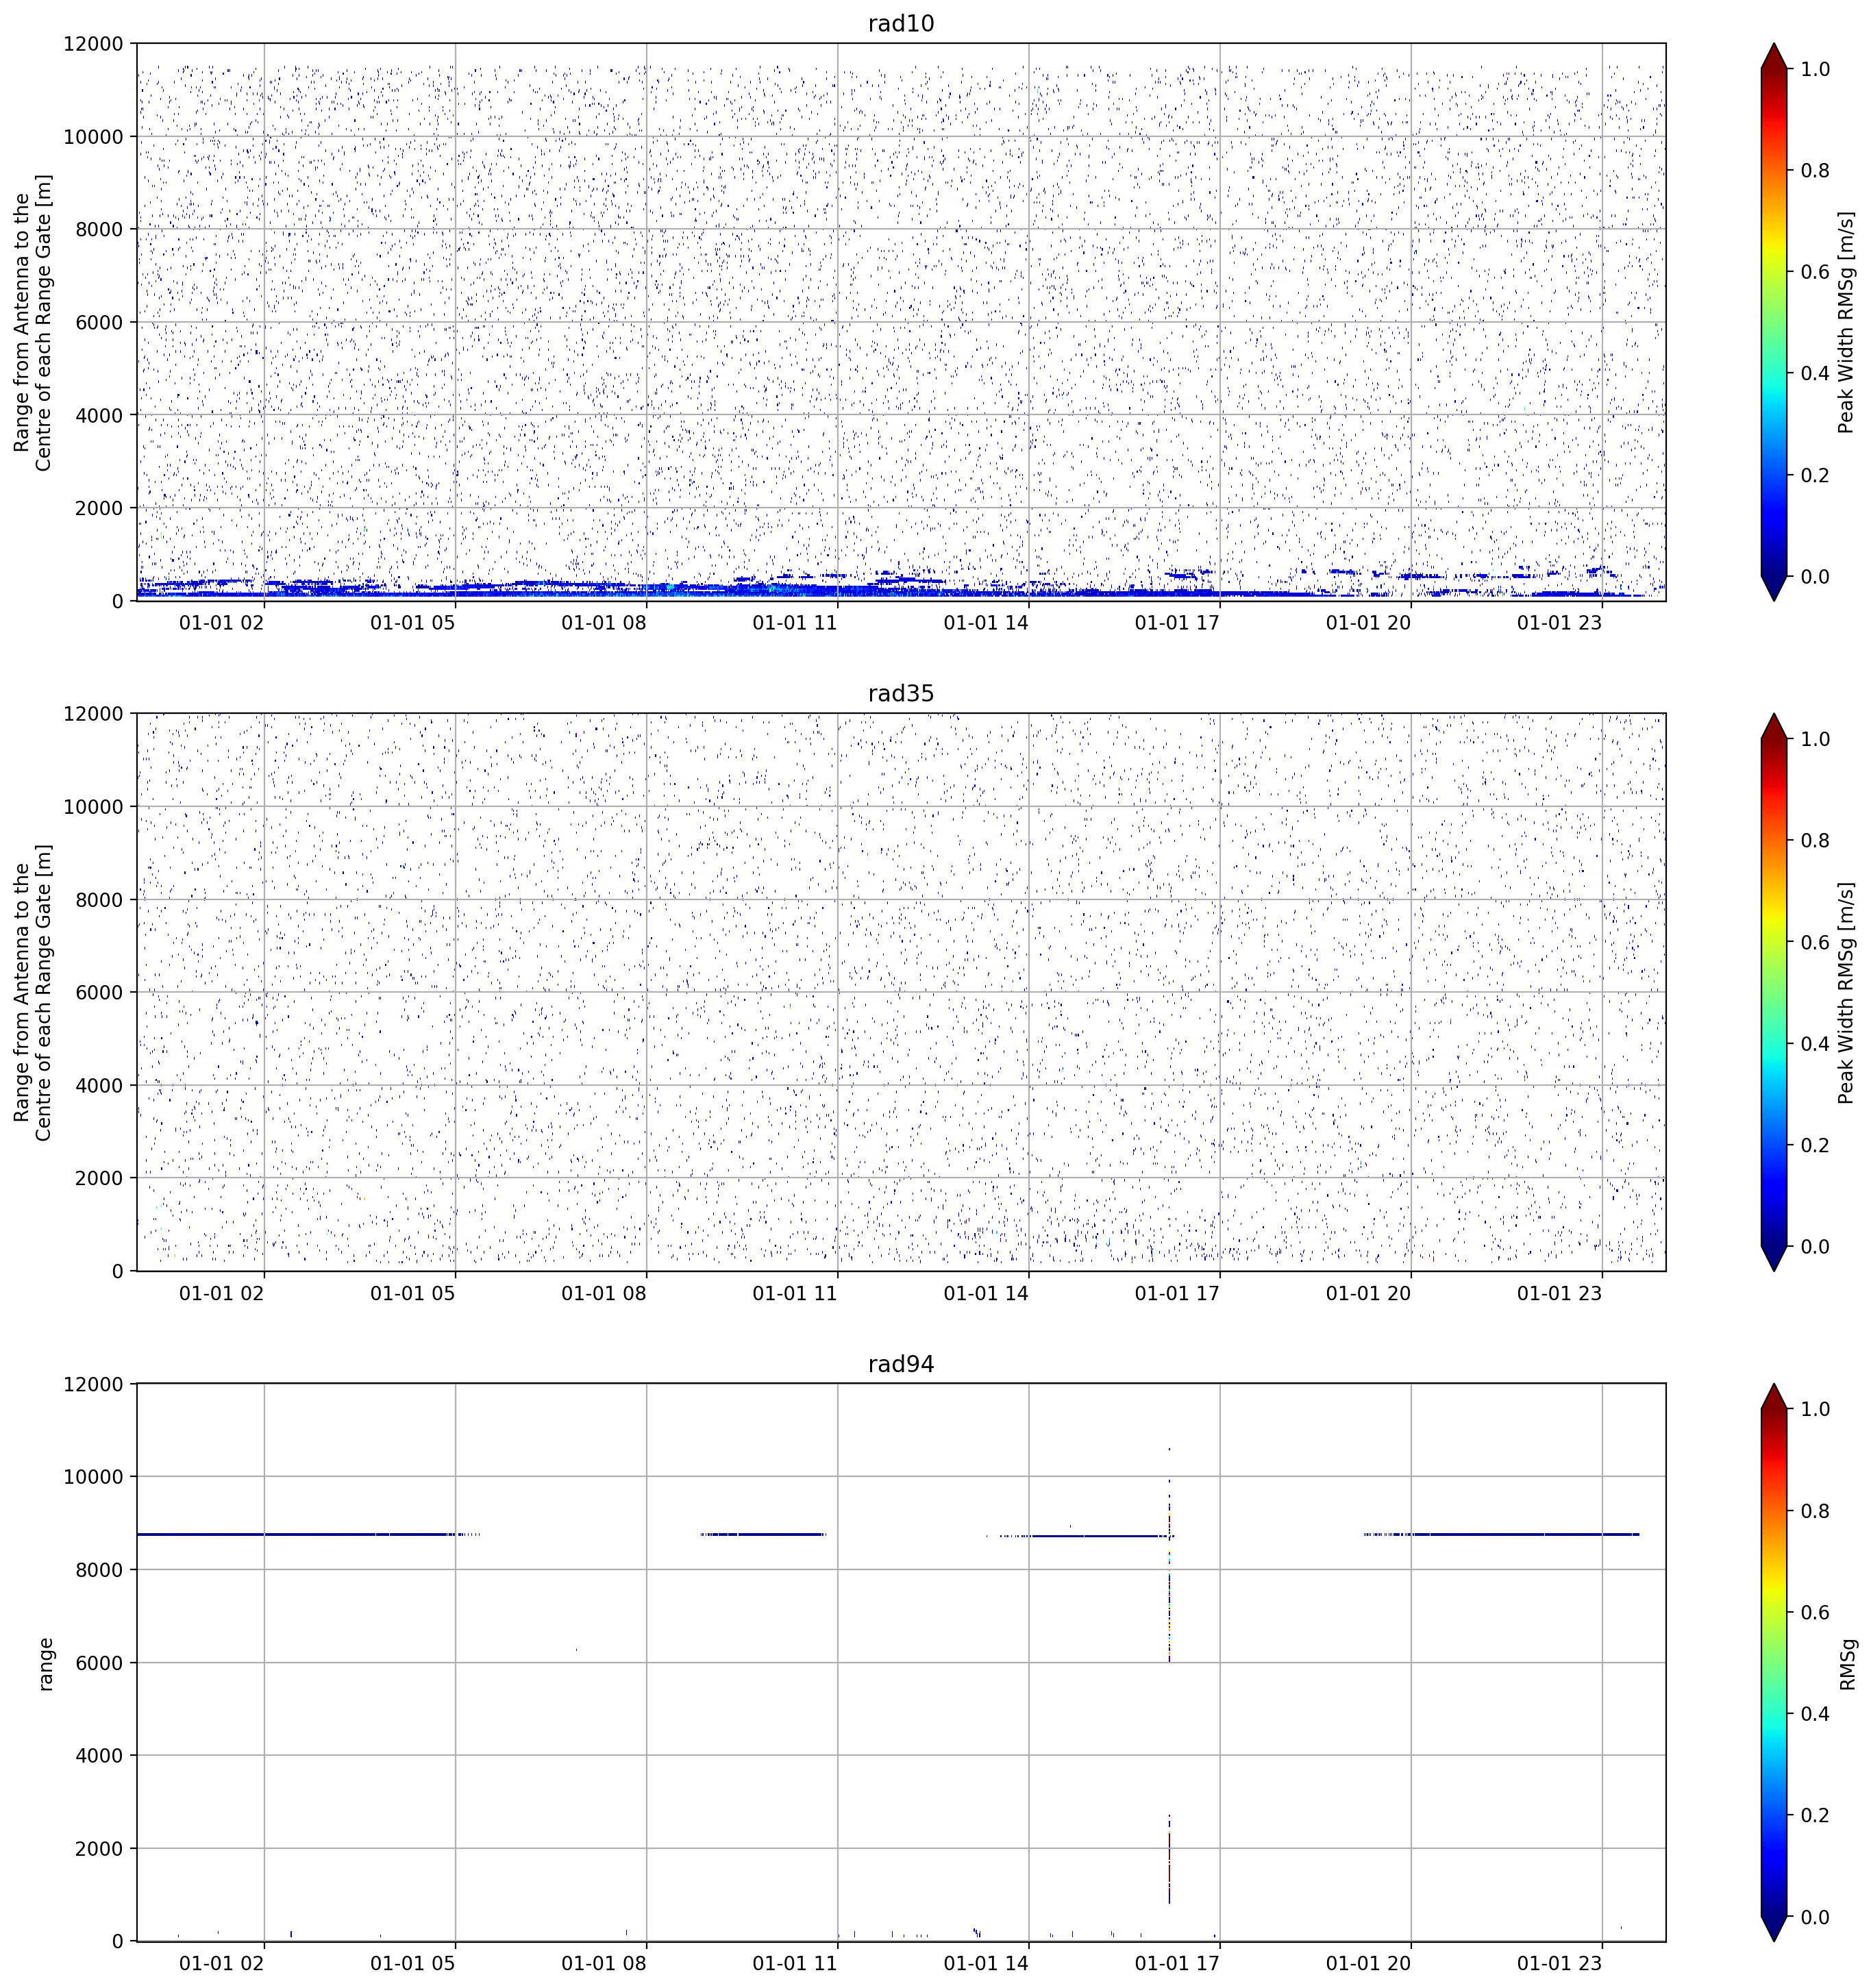Image resolution: width=1871 pixels, height=1988 pixels.
Task: Click '01-01 20' x-tick under rad35
Action: coord(1369,1293)
